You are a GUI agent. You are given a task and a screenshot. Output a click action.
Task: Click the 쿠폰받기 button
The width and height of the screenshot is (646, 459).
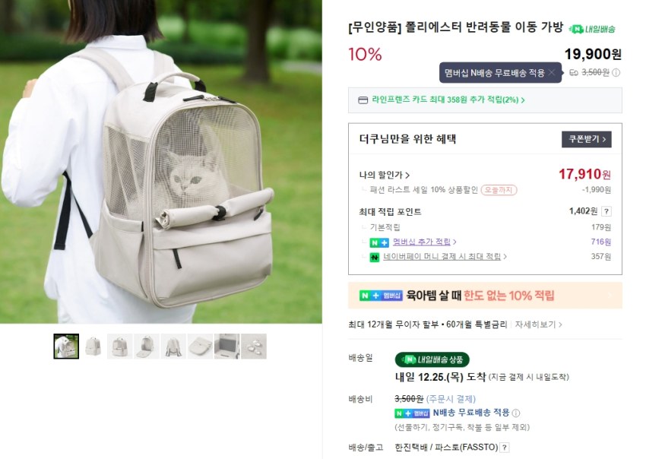(586, 139)
